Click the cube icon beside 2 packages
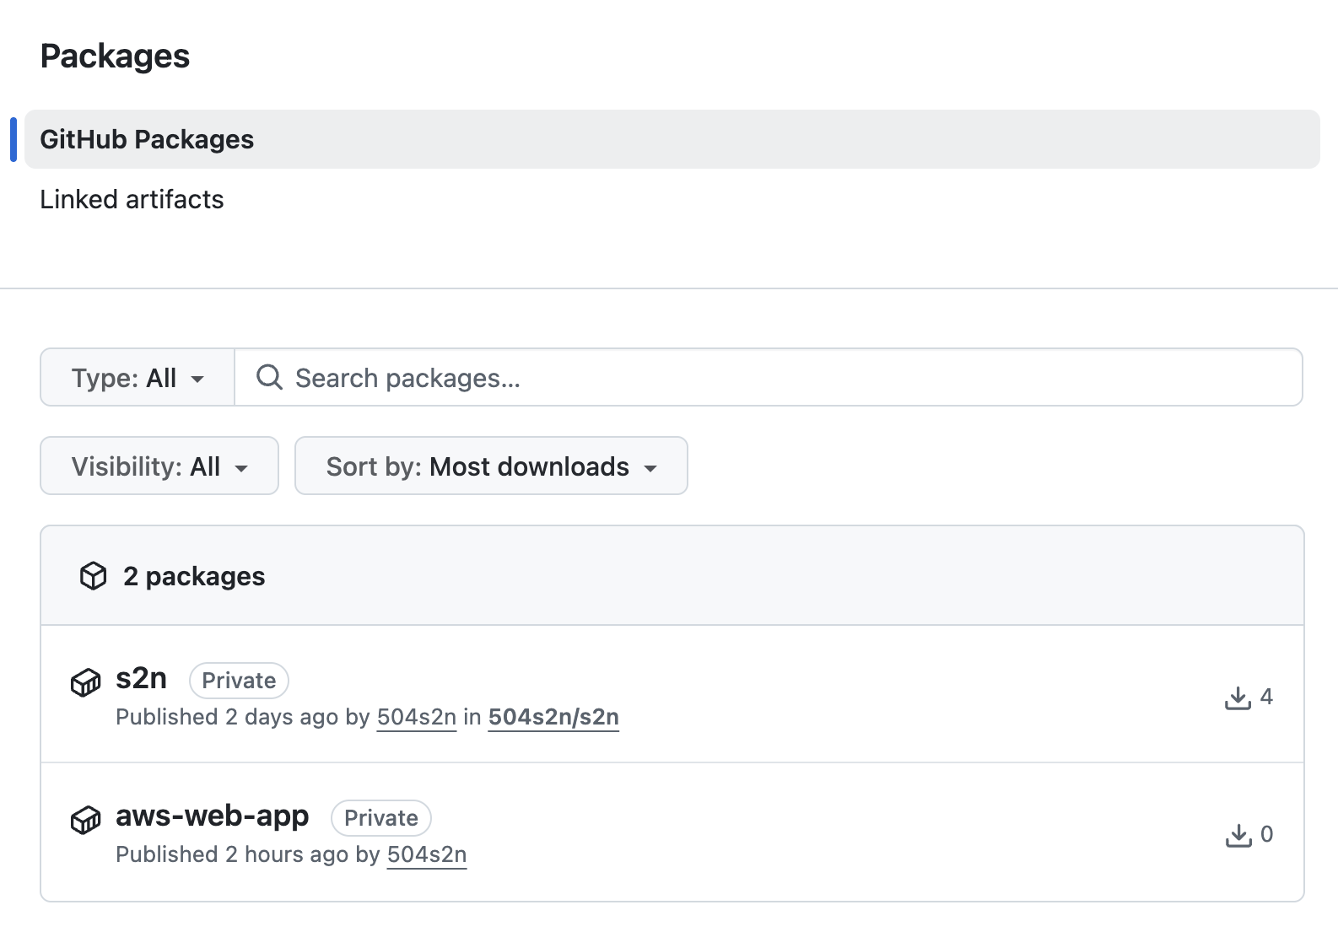 point(93,576)
